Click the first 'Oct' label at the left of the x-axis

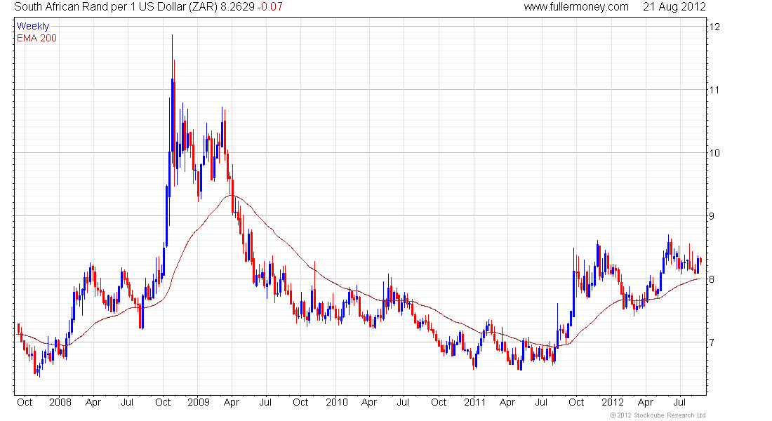25,402
